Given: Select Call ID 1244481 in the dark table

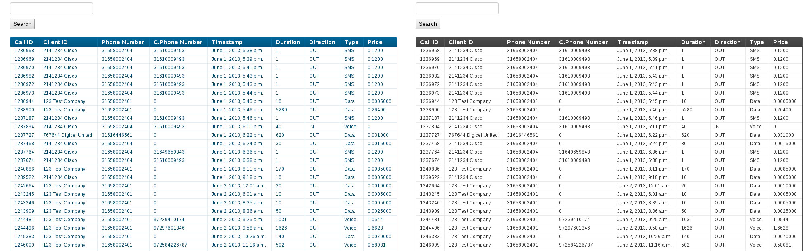Looking at the screenshot, I should click(x=430, y=220).
